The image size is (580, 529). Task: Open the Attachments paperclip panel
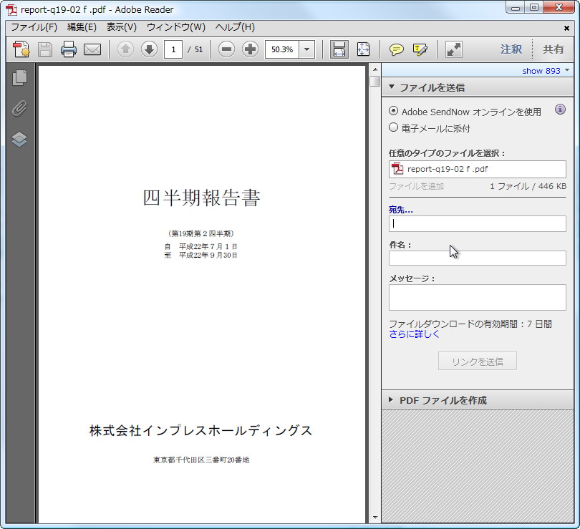[x=19, y=109]
